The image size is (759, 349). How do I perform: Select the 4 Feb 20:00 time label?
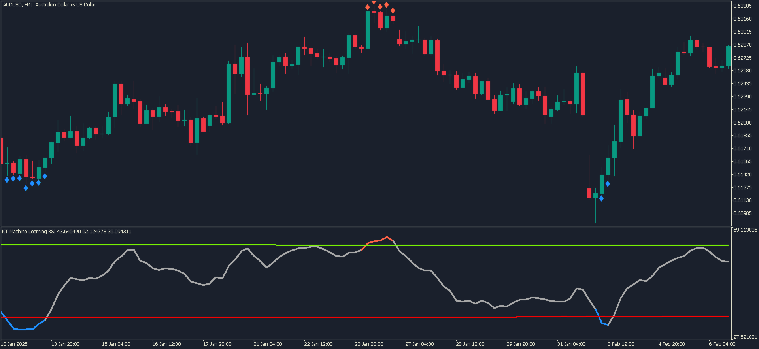coord(672,344)
